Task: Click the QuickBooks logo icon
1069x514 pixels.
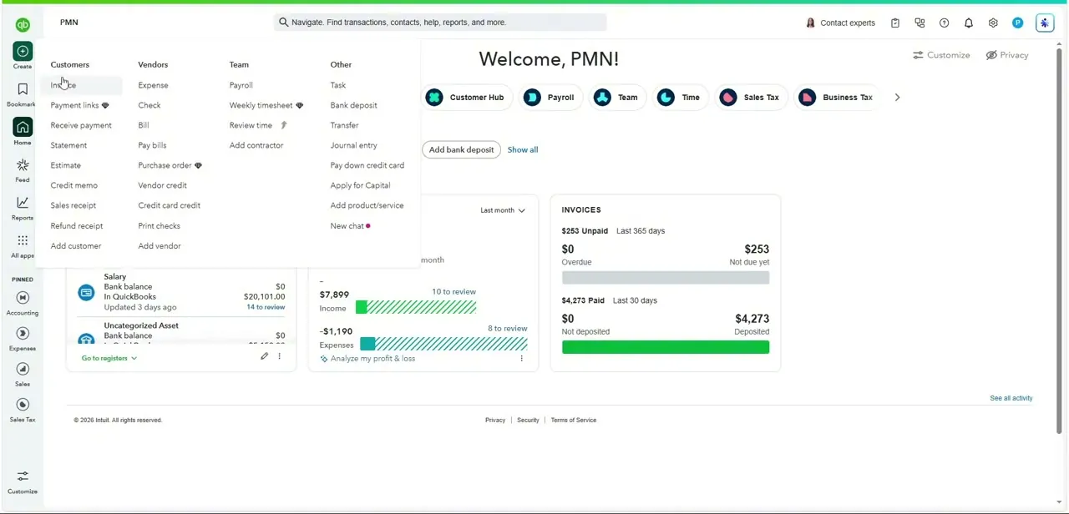Action: 23,25
